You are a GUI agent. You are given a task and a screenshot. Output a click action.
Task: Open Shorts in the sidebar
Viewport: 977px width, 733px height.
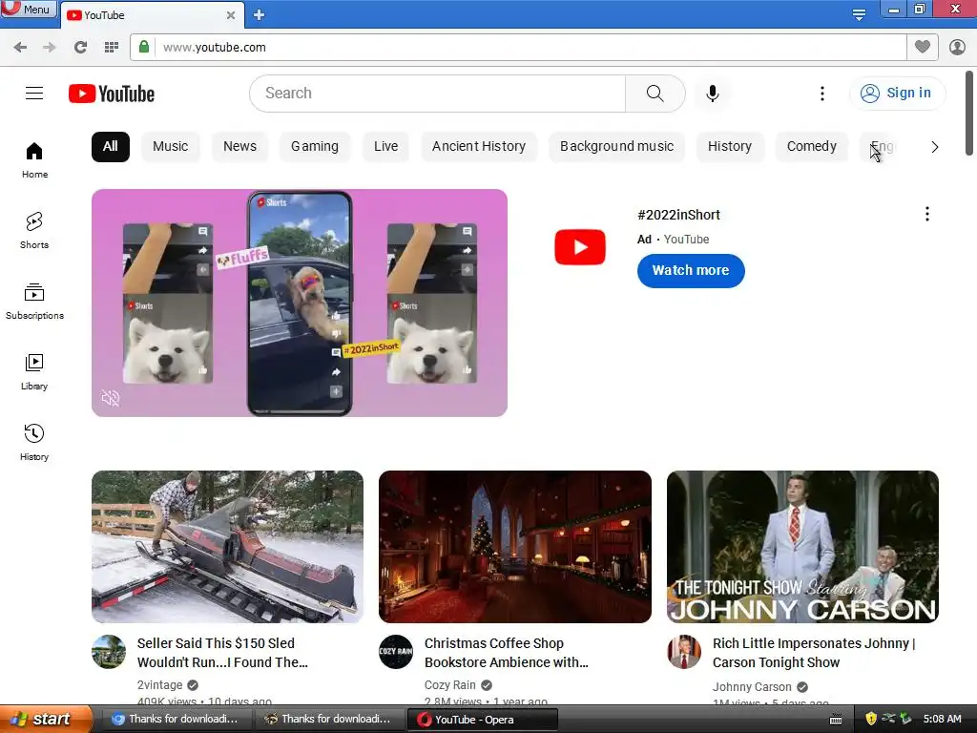pyautogui.click(x=34, y=231)
